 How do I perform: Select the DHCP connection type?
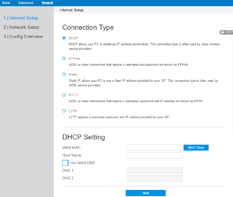coord(64,38)
